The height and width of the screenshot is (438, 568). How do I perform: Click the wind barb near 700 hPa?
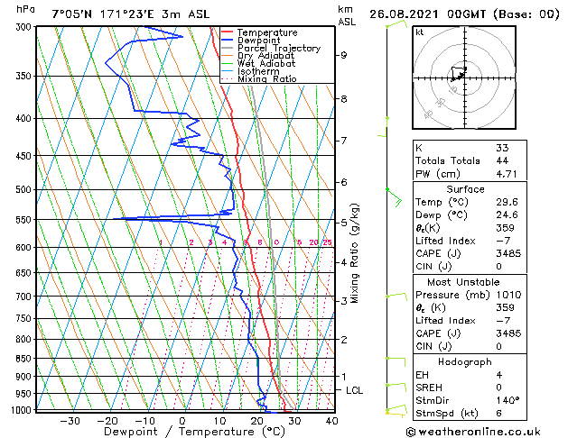pos(396,297)
